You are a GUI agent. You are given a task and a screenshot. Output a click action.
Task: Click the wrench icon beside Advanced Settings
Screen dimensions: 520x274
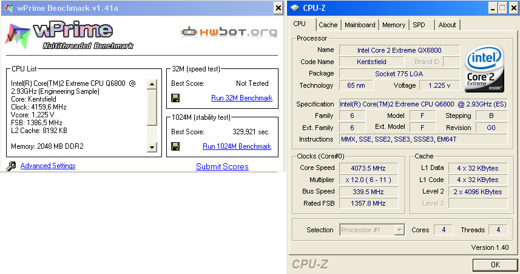pyautogui.click(x=11, y=166)
